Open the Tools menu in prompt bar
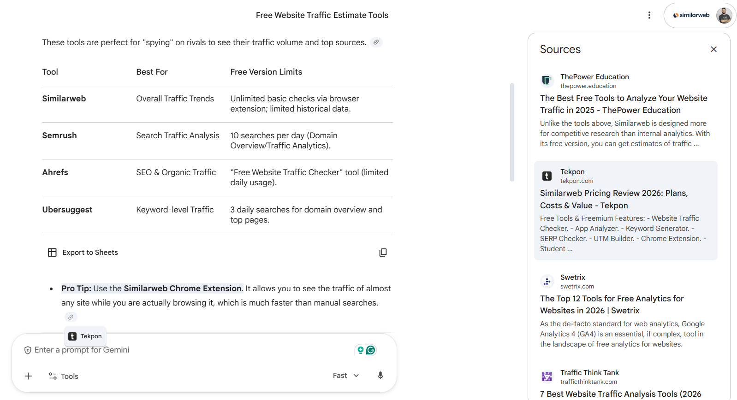The height and width of the screenshot is (400, 737). pyautogui.click(x=64, y=376)
